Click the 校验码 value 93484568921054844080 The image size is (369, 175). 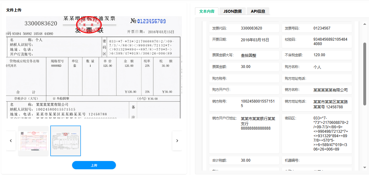[331, 42]
